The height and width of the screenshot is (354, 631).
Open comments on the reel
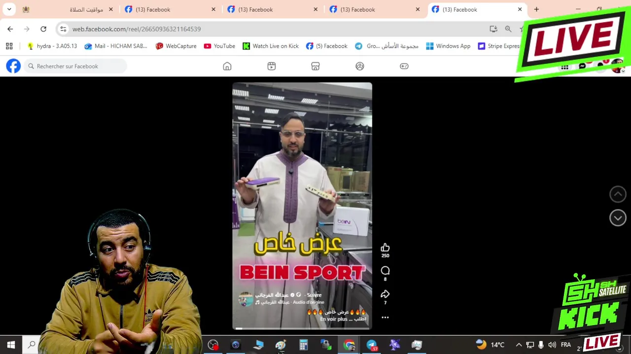385,271
